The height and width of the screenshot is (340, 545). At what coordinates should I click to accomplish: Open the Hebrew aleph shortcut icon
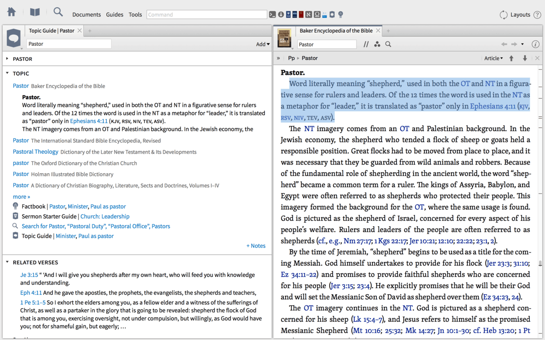tap(308, 15)
